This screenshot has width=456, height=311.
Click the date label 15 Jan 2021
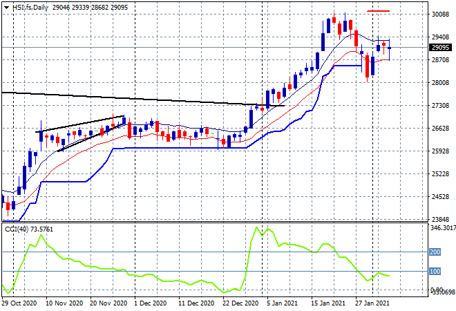coord(328,303)
